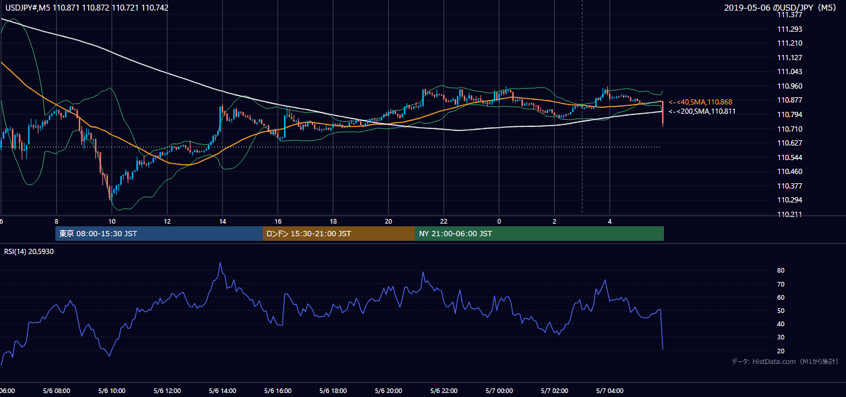
Task: Click price axis value 111.043
Action: [x=790, y=71]
